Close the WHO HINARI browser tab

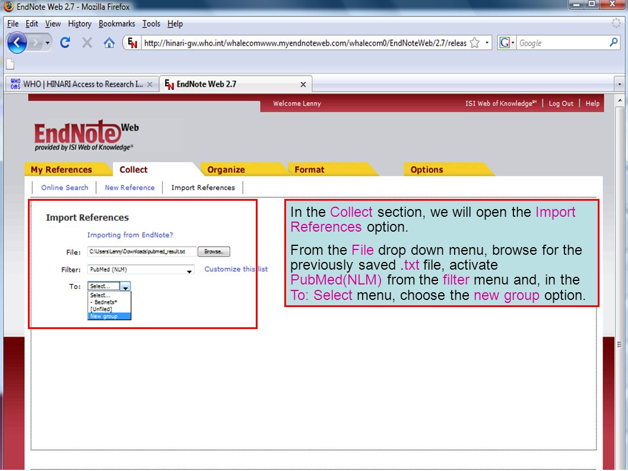(x=150, y=84)
